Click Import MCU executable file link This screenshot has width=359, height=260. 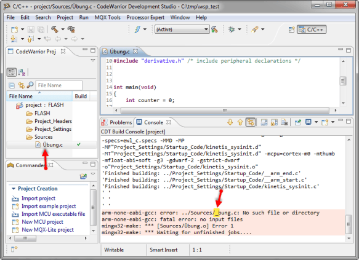54,214
